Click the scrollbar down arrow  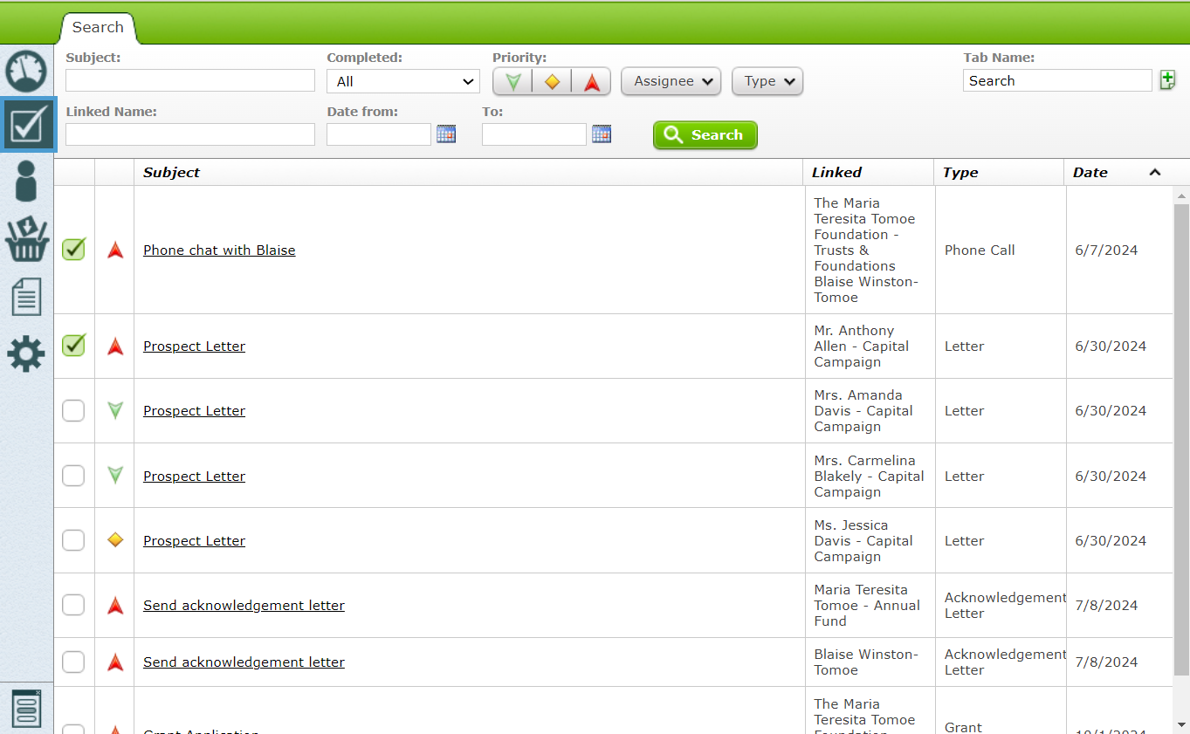(x=1181, y=726)
